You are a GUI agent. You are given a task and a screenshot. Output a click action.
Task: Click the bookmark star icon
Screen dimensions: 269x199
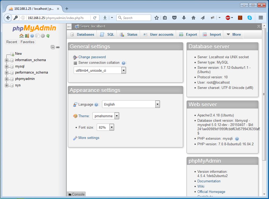(x=156, y=18)
